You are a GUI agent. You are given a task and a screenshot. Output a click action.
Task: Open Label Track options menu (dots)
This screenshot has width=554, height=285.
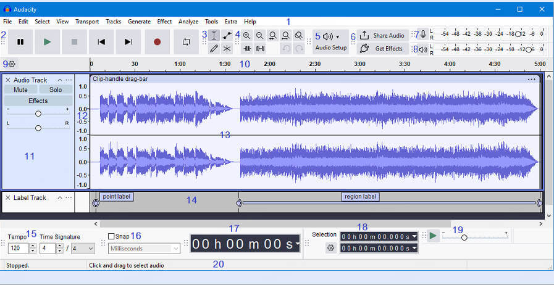point(69,197)
